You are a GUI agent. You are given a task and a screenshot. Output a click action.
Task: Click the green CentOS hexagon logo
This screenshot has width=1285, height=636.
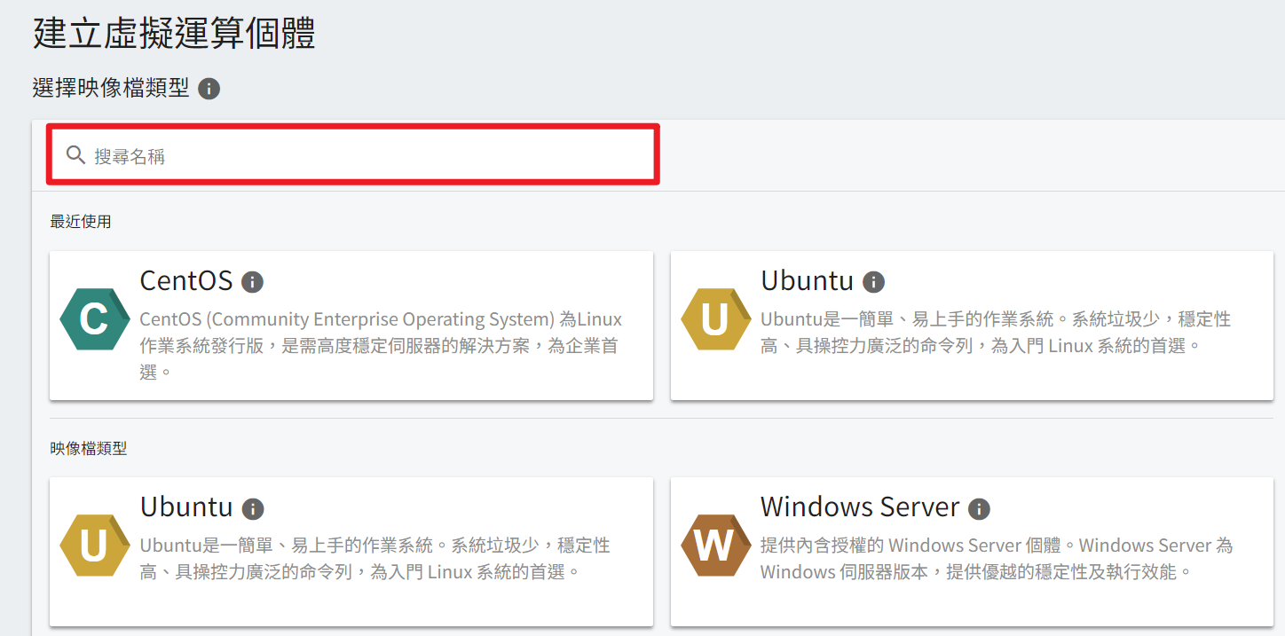click(94, 319)
